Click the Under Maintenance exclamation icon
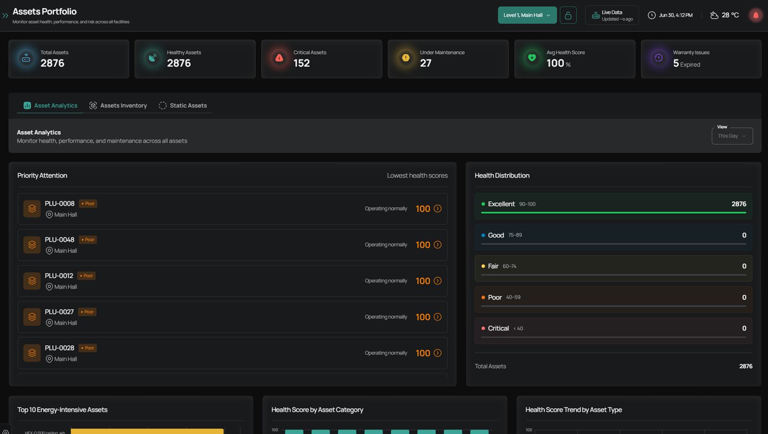This screenshot has height=434, width=768. pos(406,58)
